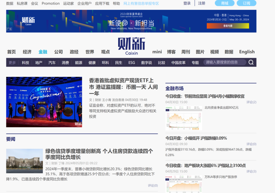
Task: Go to the 政经 main tab
Action: coord(74,52)
